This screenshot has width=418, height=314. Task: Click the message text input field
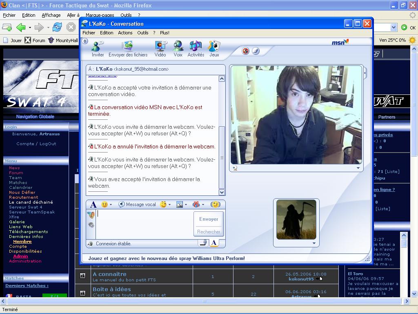click(x=145, y=224)
